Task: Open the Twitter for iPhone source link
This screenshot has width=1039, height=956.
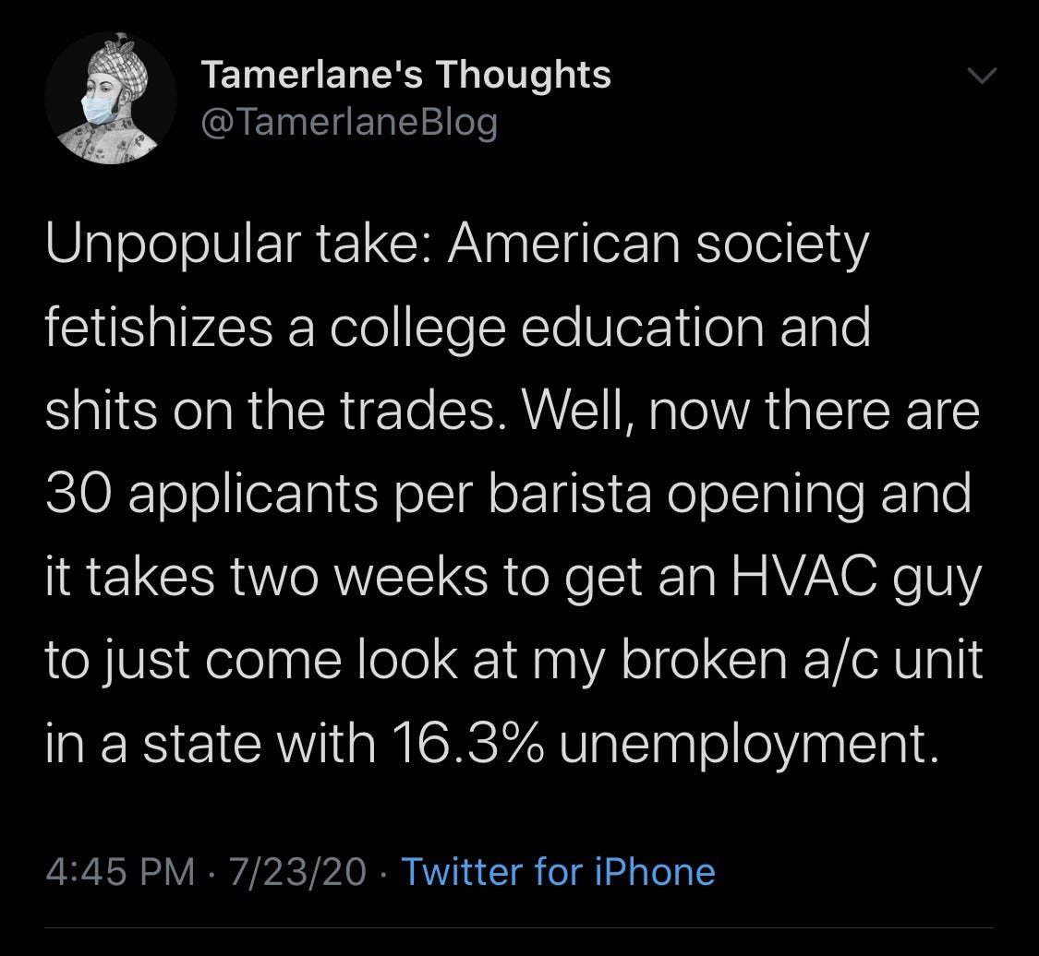Action: pos(558,871)
